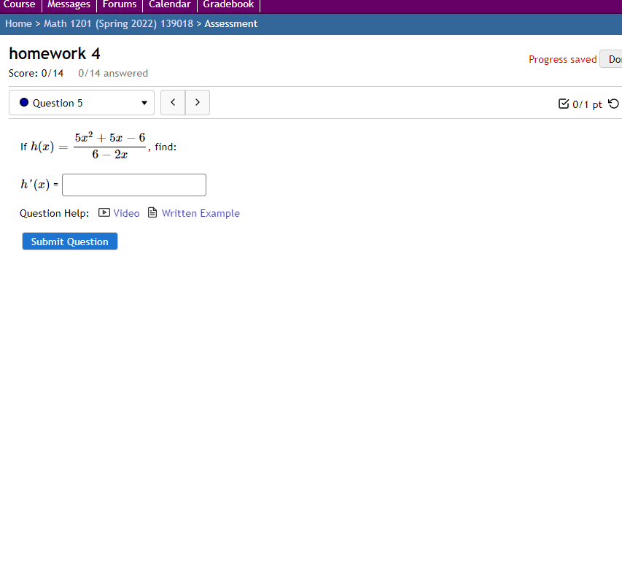The image size is (622, 575).
Task: Advance to next question with right chevron
Action: click(197, 102)
